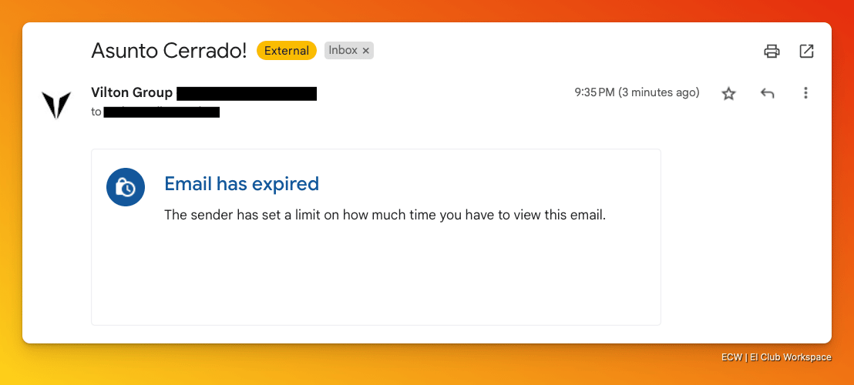Click the 9:35 PM timestamp

(637, 92)
